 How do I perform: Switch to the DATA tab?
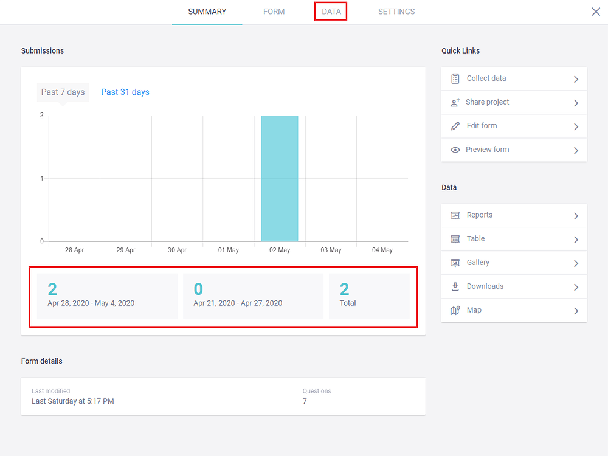[x=331, y=11]
